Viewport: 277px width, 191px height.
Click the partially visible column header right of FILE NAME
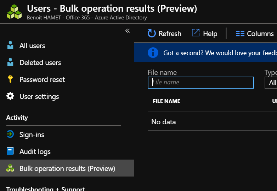point(274,101)
